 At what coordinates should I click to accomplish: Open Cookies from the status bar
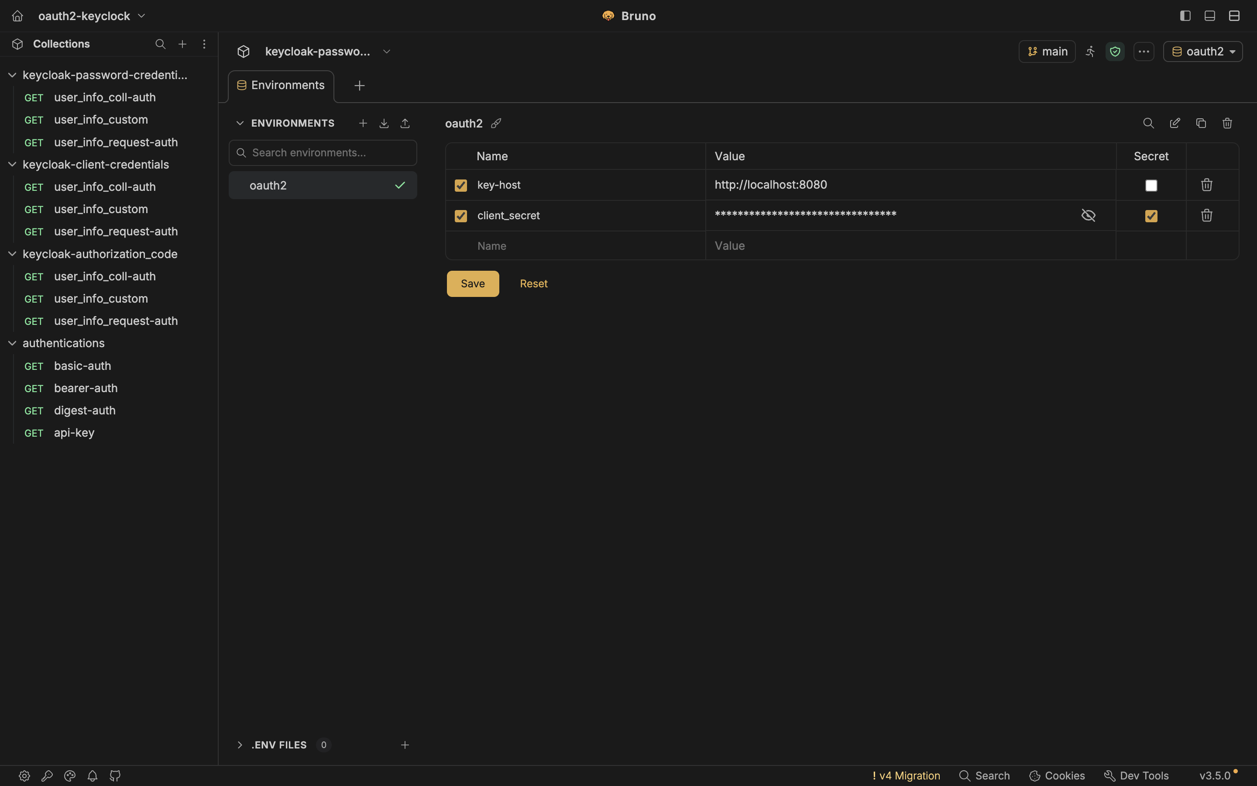coord(1057,776)
